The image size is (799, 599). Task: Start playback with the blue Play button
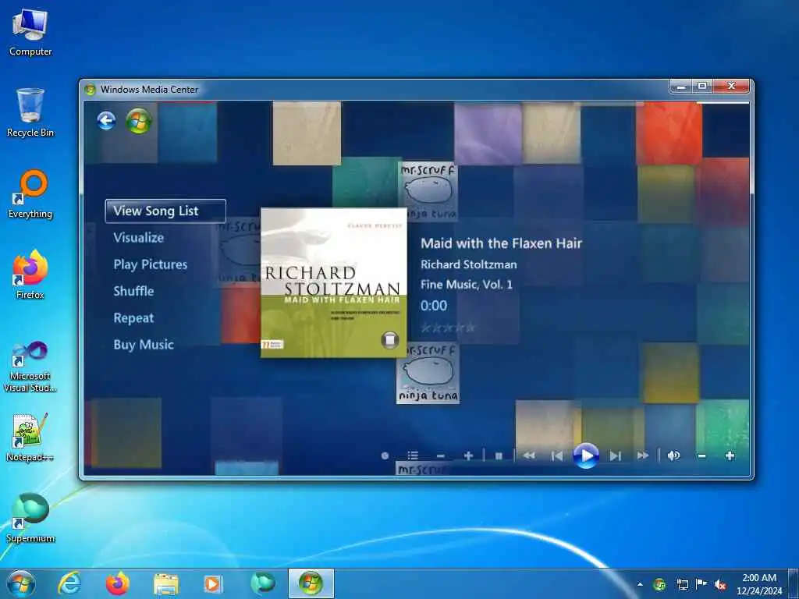coord(586,455)
